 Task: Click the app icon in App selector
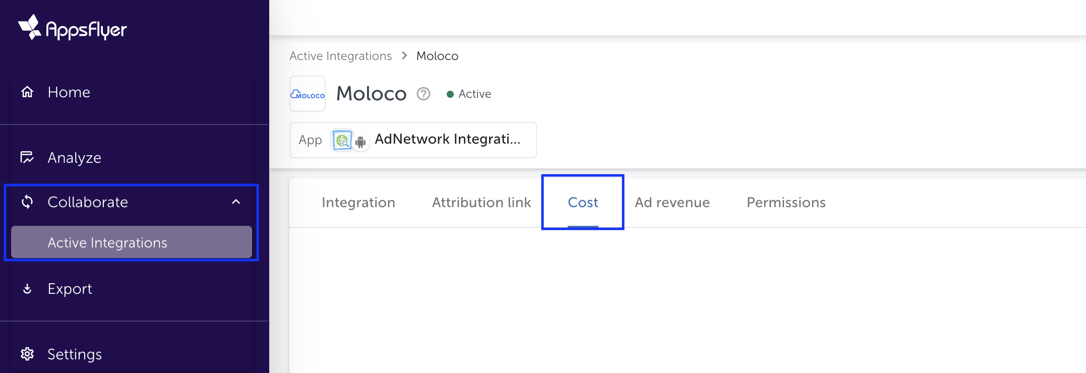[x=342, y=140]
